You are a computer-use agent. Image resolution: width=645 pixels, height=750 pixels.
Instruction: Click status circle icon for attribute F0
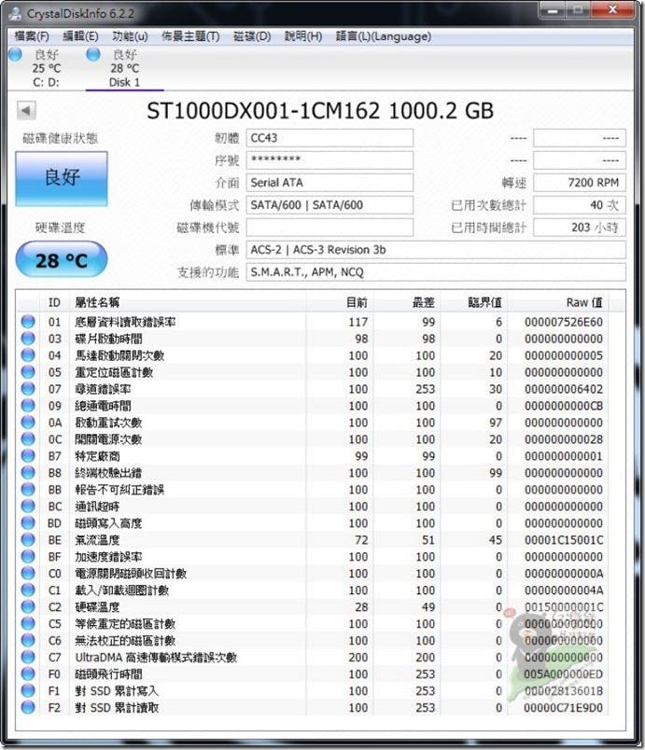click(x=28, y=674)
